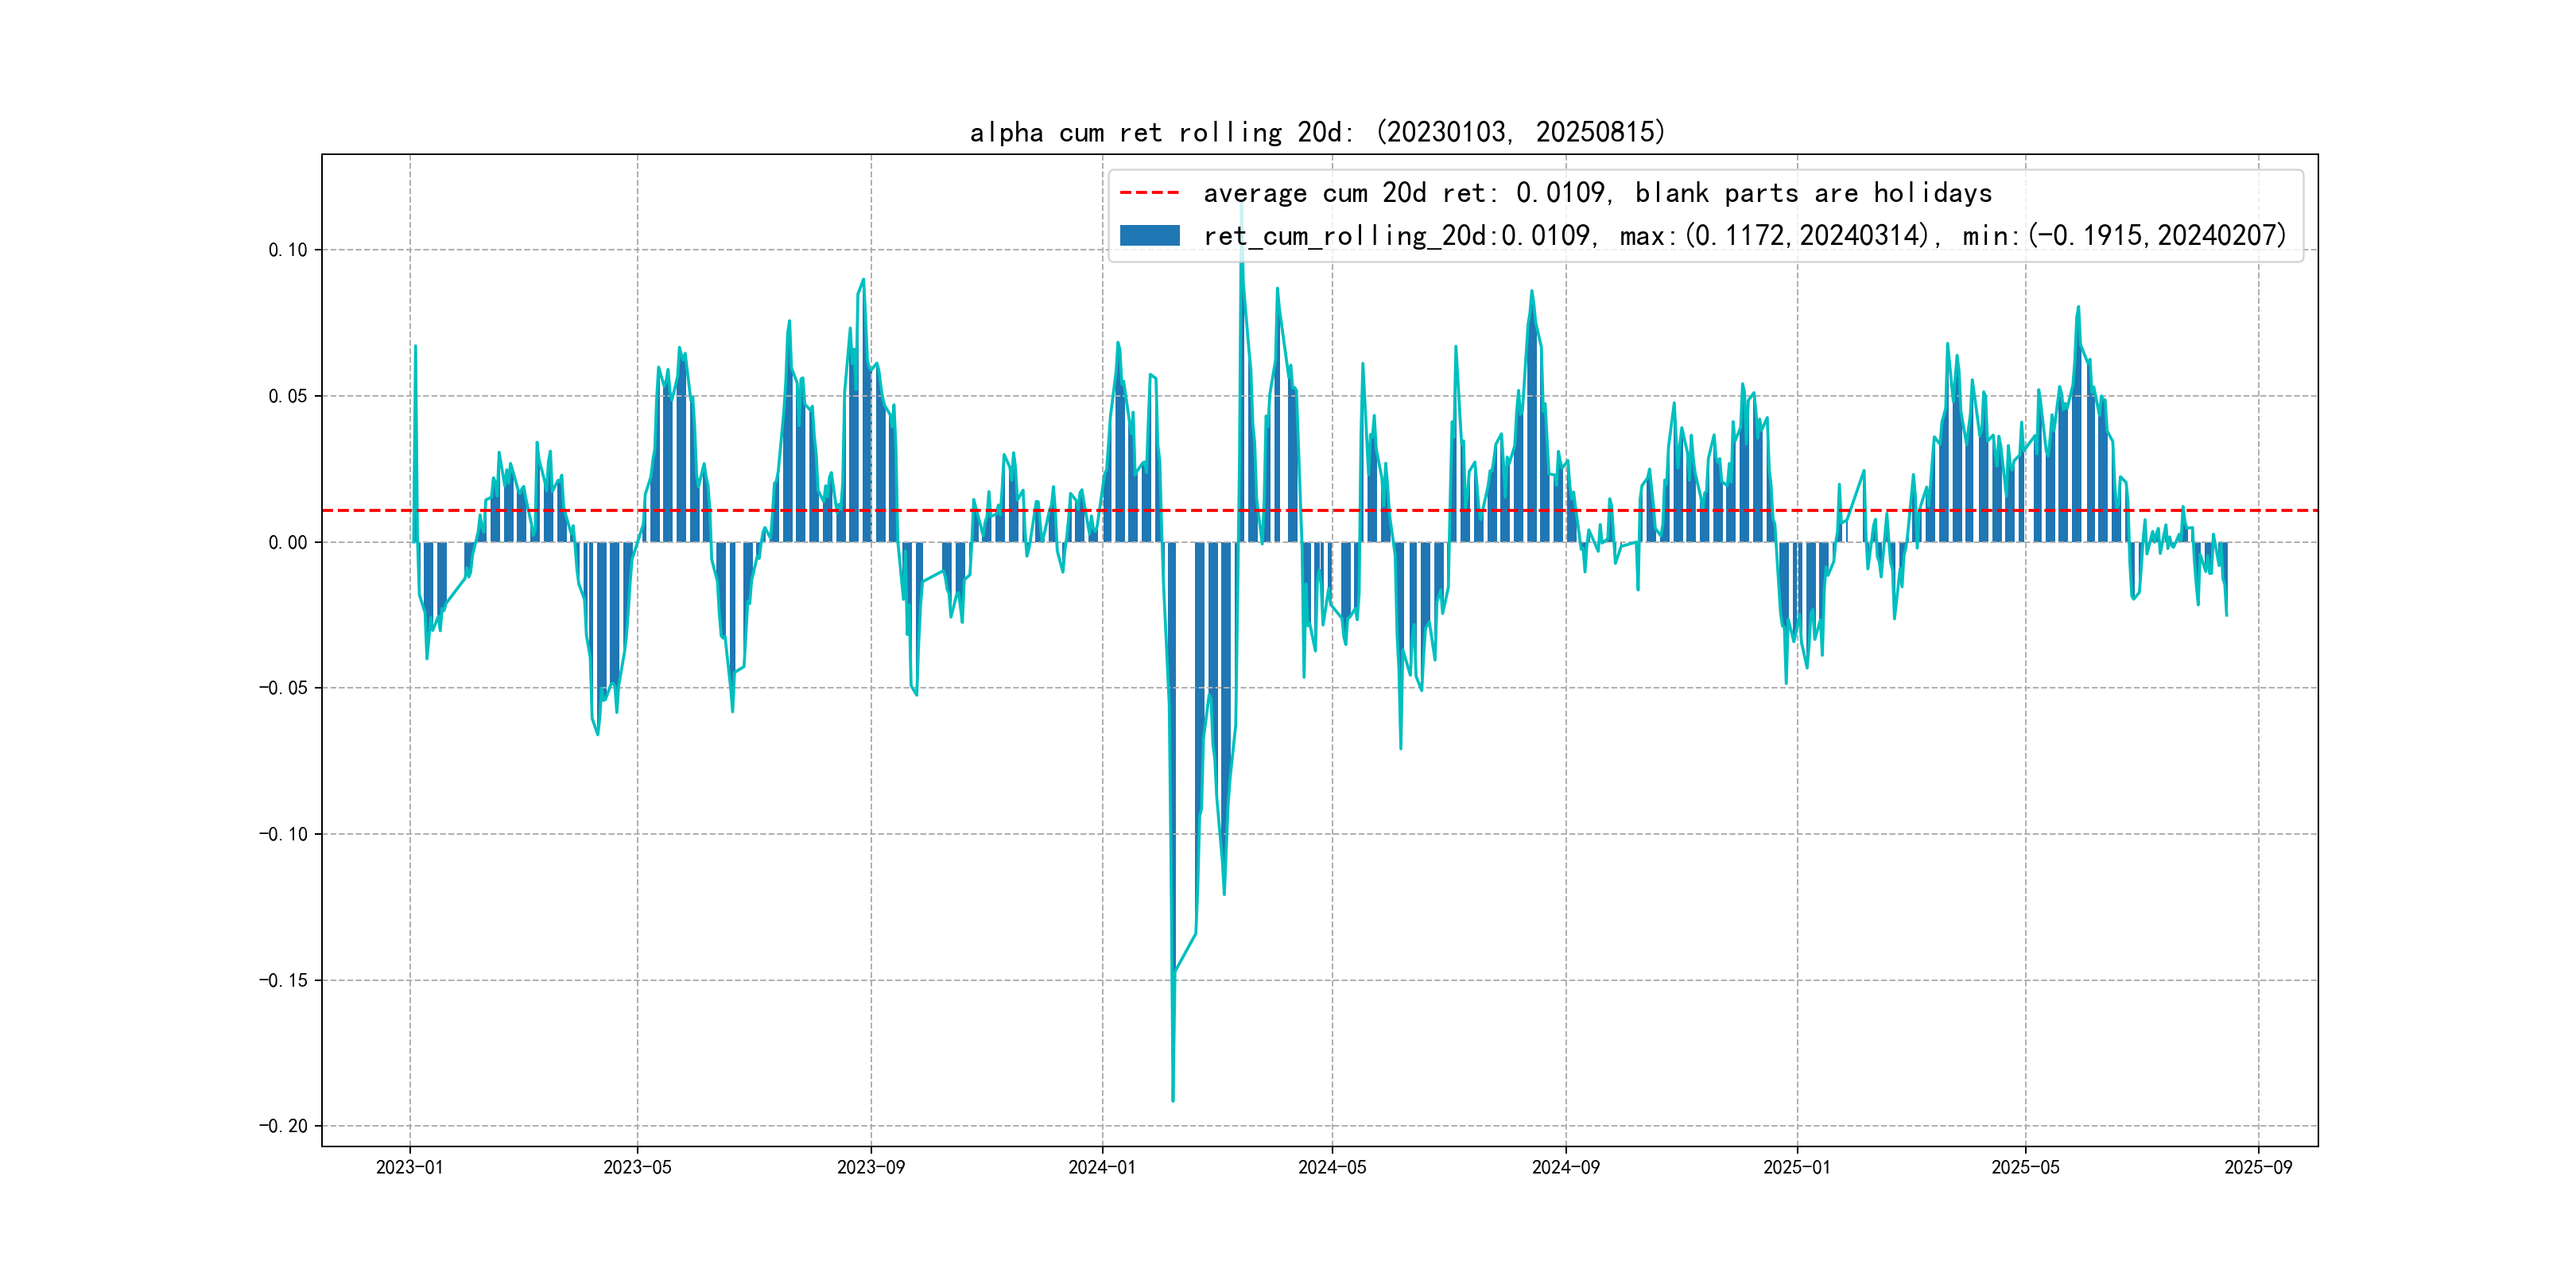Click the 2025-05 x-axis tick label
The image size is (2576, 1288).
tap(2025, 1167)
